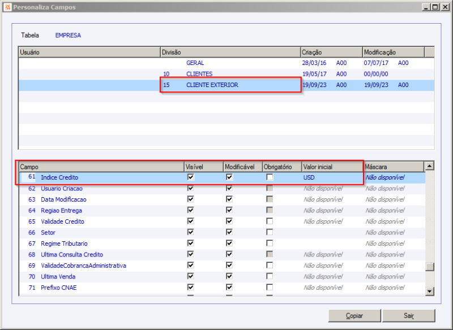Click the 28/03/16 creation date of GERAL
Viewport: 453px width, 330px height.
[x=314, y=63]
